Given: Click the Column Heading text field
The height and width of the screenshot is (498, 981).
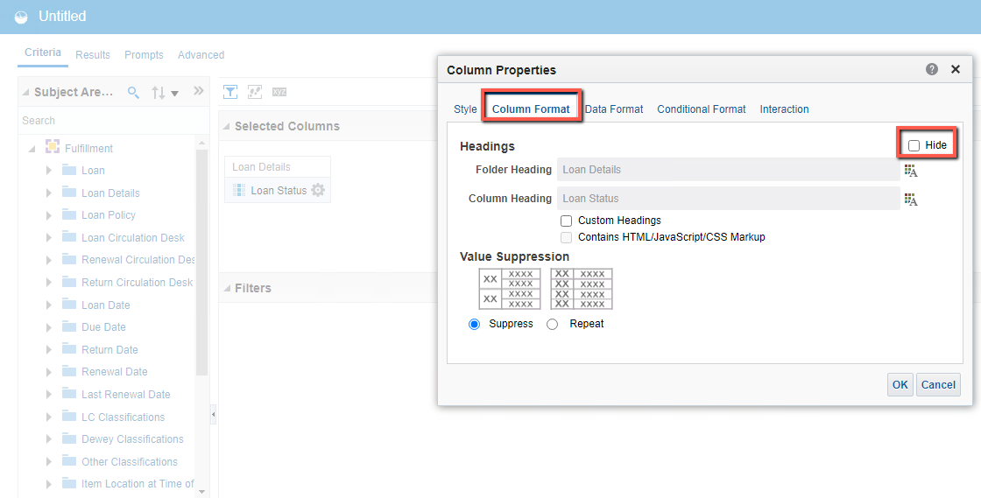Looking at the screenshot, I should 728,198.
